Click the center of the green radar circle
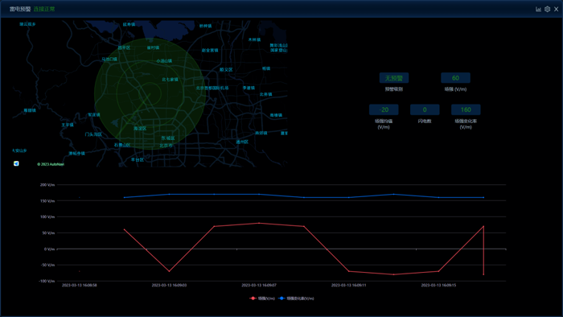 (x=150, y=93)
